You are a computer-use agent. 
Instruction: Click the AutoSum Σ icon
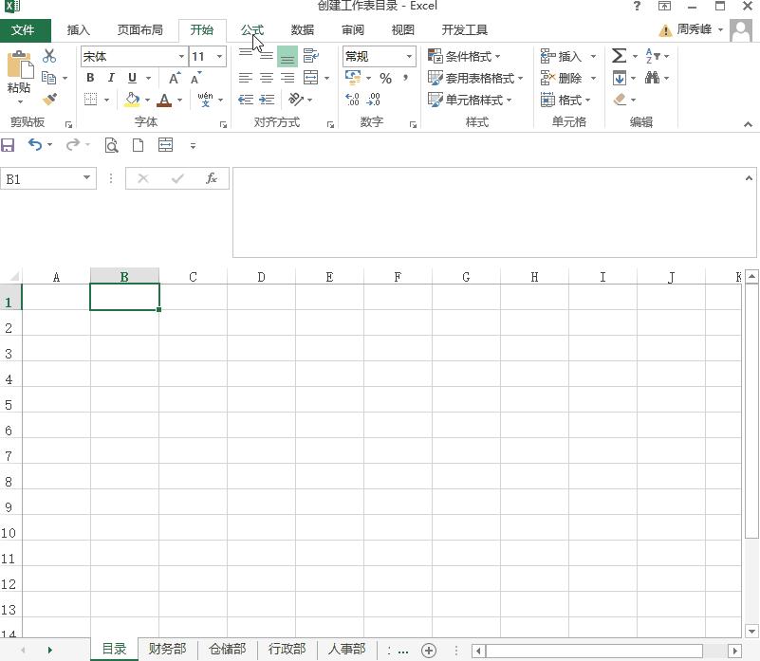[619, 56]
